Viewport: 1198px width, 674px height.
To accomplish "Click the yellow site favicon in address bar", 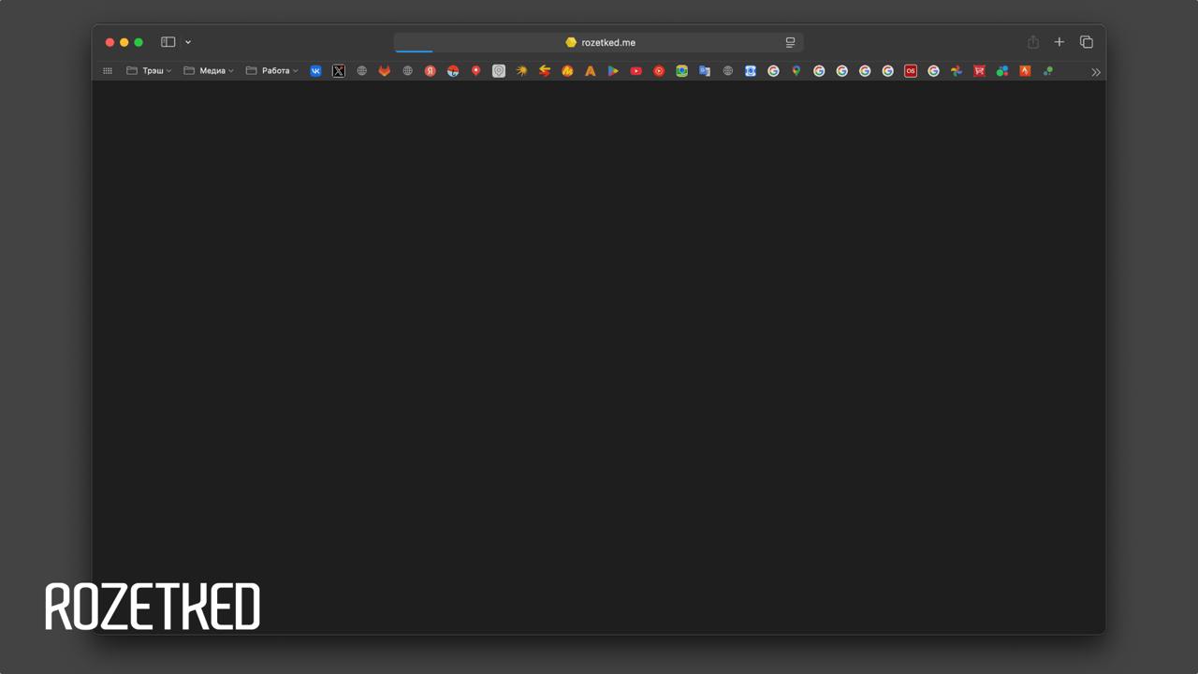I will point(571,42).
